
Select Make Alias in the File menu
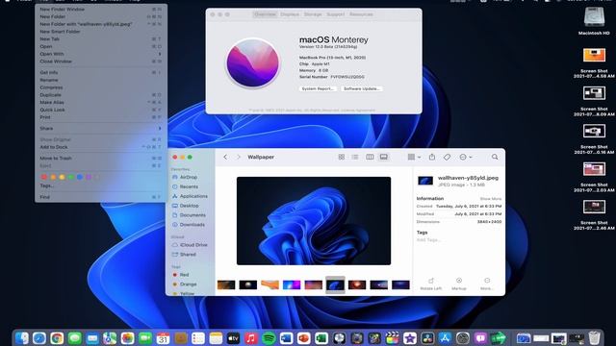pos(100,103)
